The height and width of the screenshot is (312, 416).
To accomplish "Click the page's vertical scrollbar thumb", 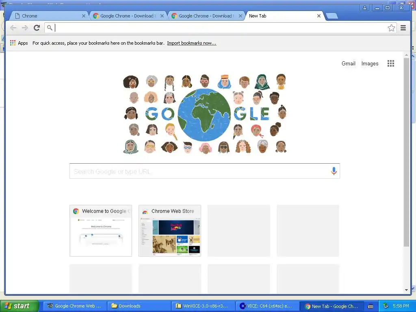I will click(x=406, y=152).
